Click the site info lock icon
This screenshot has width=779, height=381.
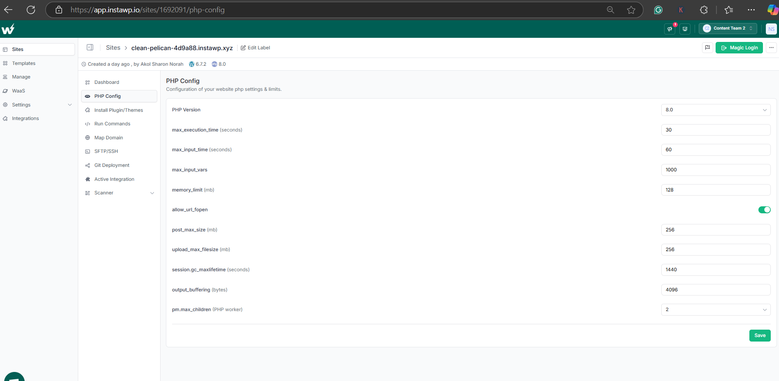(59, 10)
